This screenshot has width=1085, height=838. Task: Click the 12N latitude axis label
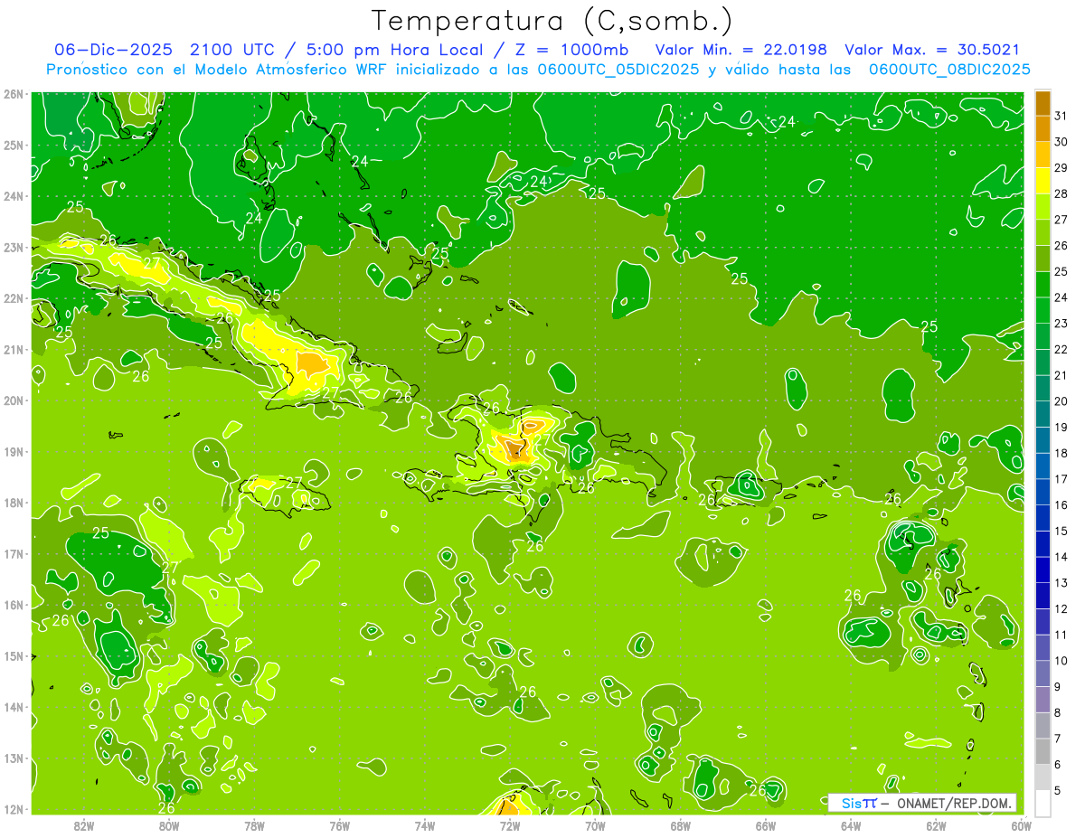[x=13, y=809]
